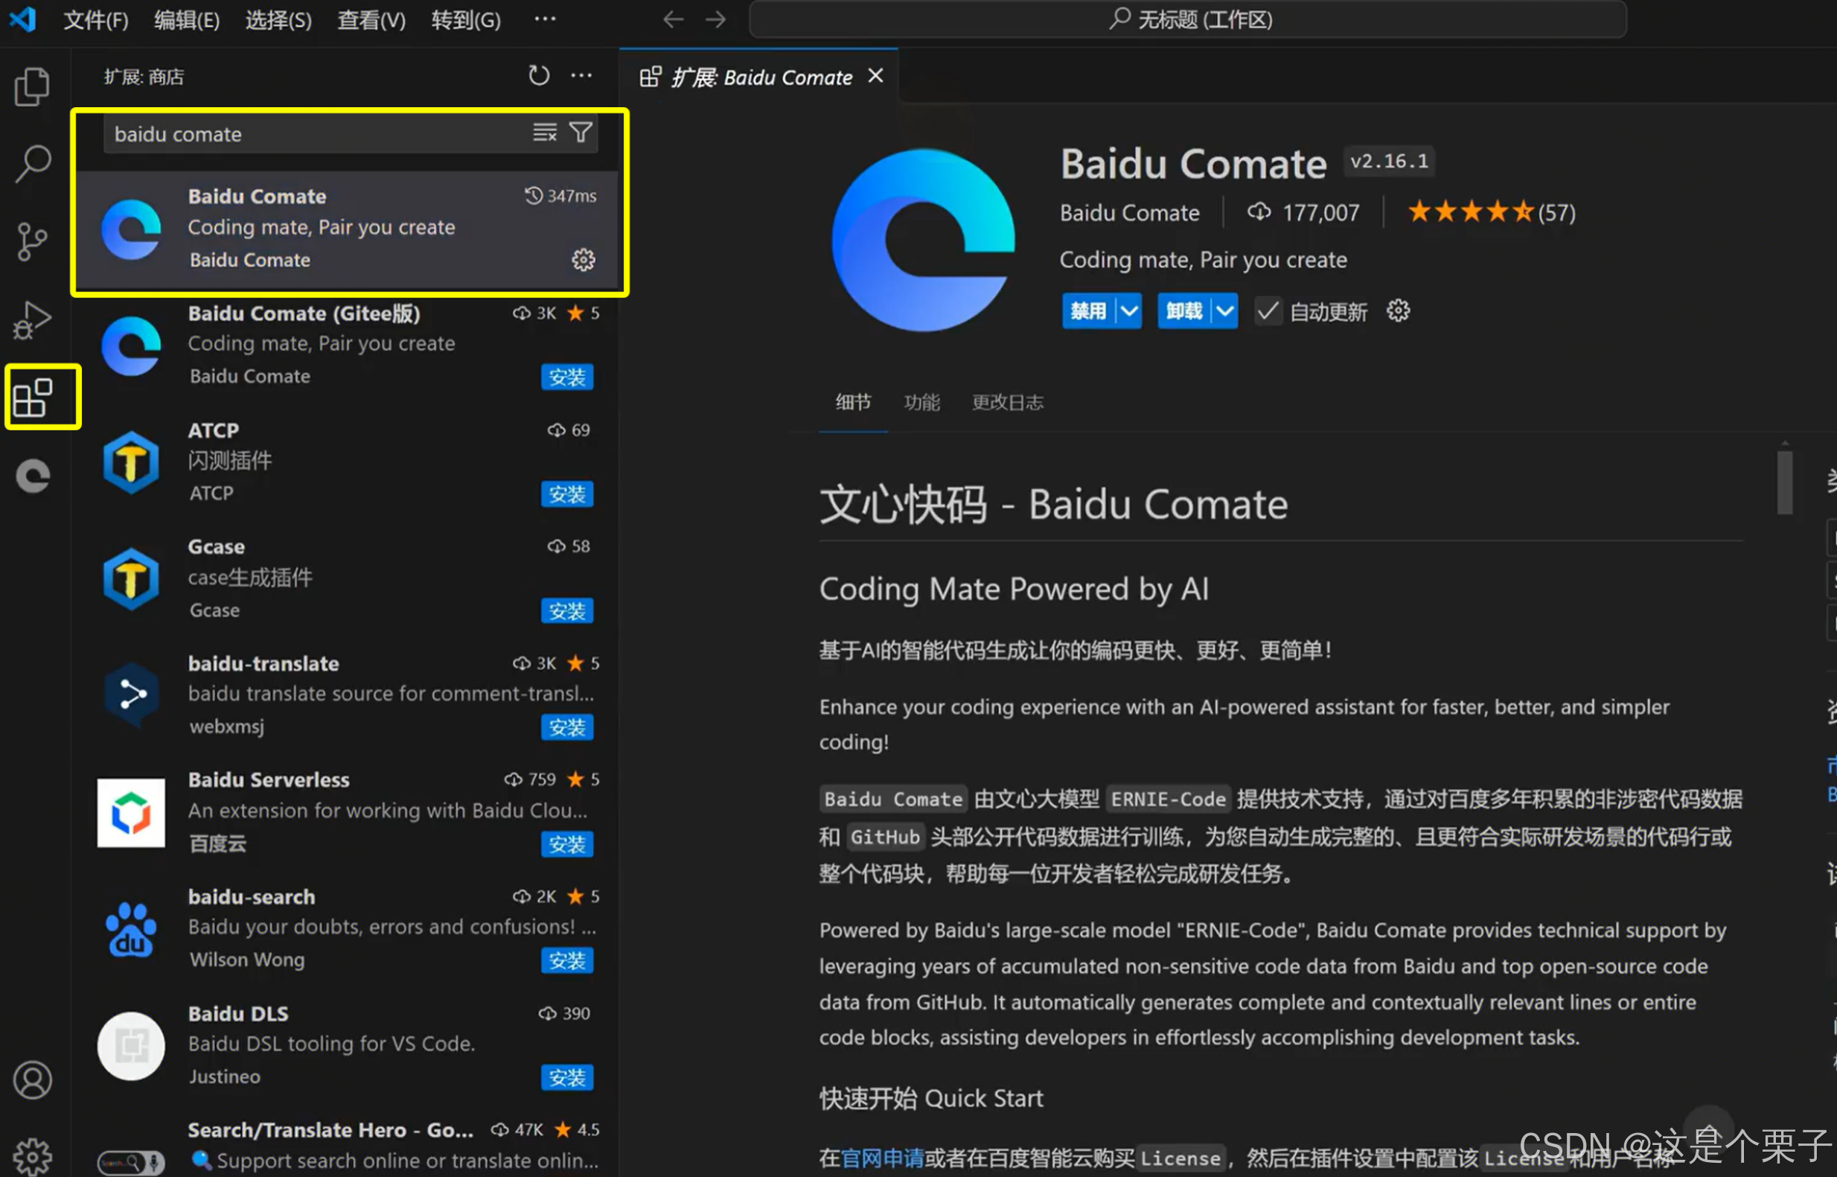Expand the 卸载 (uninstall) dropdown arrow
This screenshot has height=1177, width=1837.
coord(1224,311)
